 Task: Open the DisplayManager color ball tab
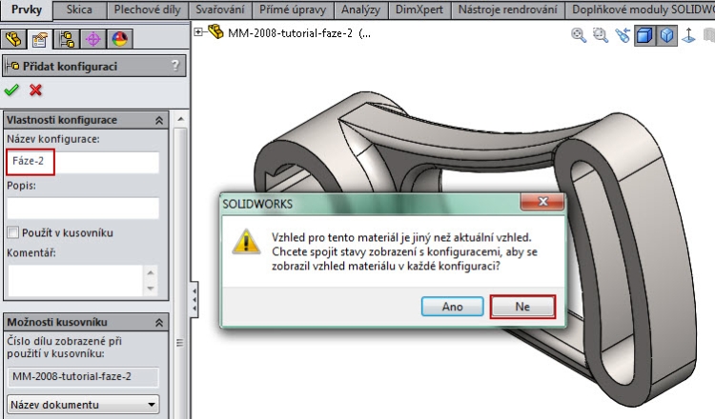pos(119,40)
